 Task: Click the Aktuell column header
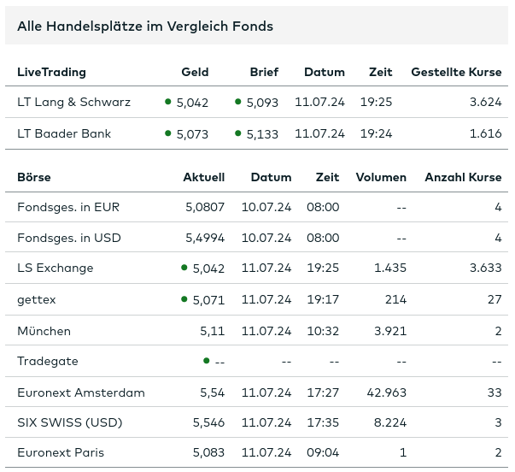point(204,178)
